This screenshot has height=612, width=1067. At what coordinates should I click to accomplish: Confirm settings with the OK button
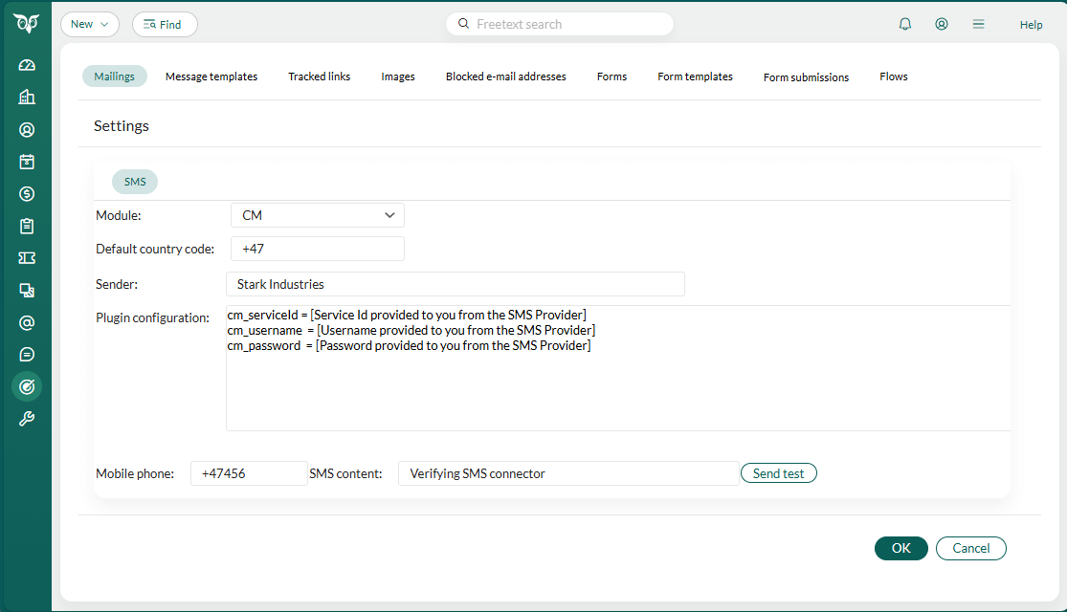(900, 548)
